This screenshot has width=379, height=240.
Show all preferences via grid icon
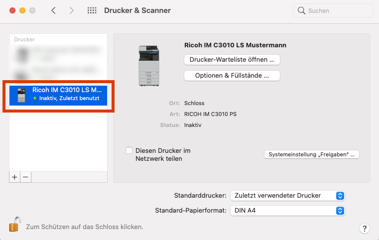[92, 10]
